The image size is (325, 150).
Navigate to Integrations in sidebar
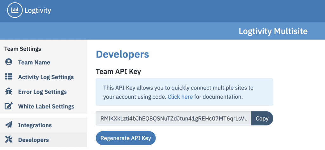(x=35, y=125)
